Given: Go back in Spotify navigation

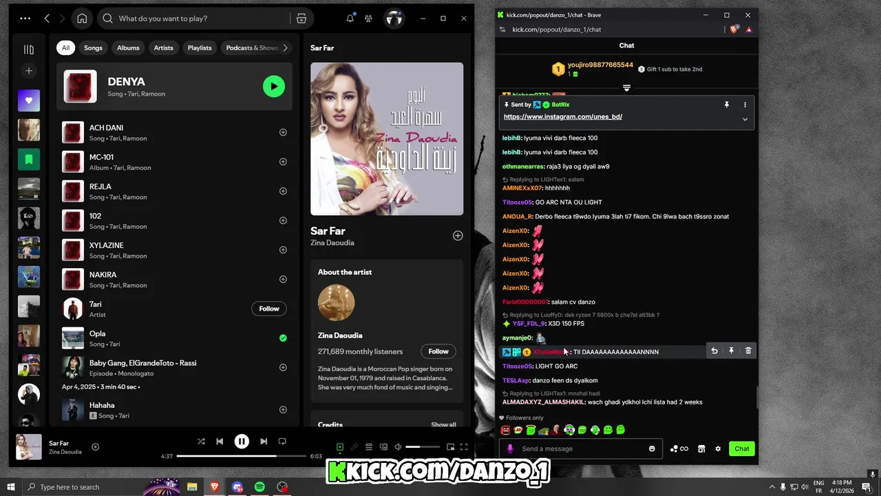Looking at the screenshot, I should [x=47, y=19].
